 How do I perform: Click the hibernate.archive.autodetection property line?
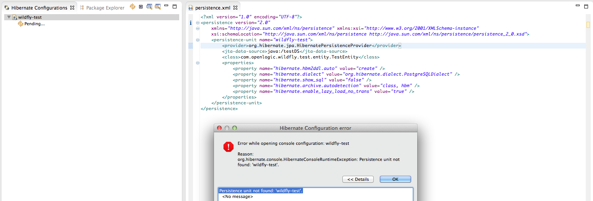click(x=326, y=86)
